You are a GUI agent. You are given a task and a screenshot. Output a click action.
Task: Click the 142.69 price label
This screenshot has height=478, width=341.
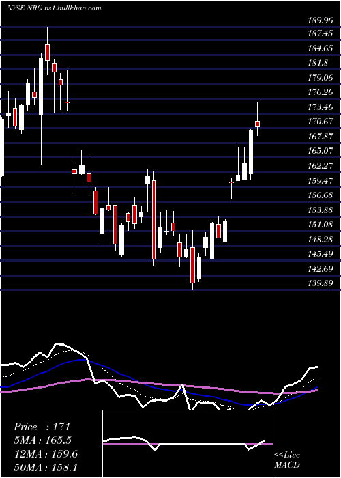pos(321,269)
